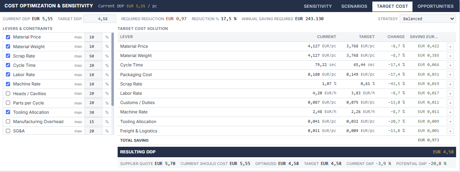Click the LEVER column header

coord(127,37)
